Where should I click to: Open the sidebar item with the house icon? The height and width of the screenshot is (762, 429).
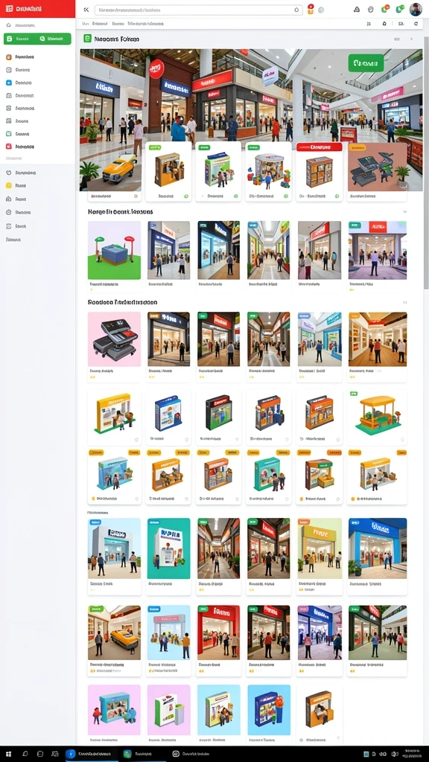click(17, 199)
